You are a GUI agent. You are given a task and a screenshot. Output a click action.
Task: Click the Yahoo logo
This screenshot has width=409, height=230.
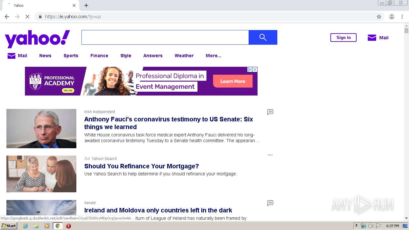tap(37, 39)
